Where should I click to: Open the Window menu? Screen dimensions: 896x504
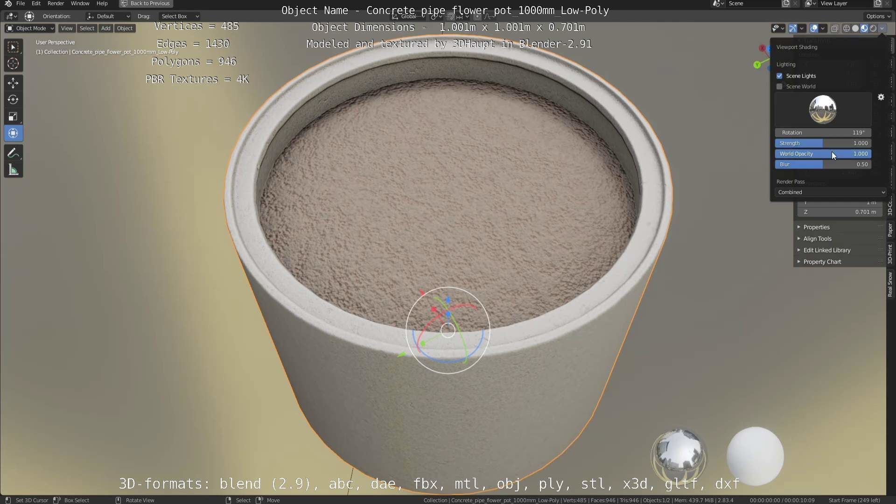[x=80, y=3]
